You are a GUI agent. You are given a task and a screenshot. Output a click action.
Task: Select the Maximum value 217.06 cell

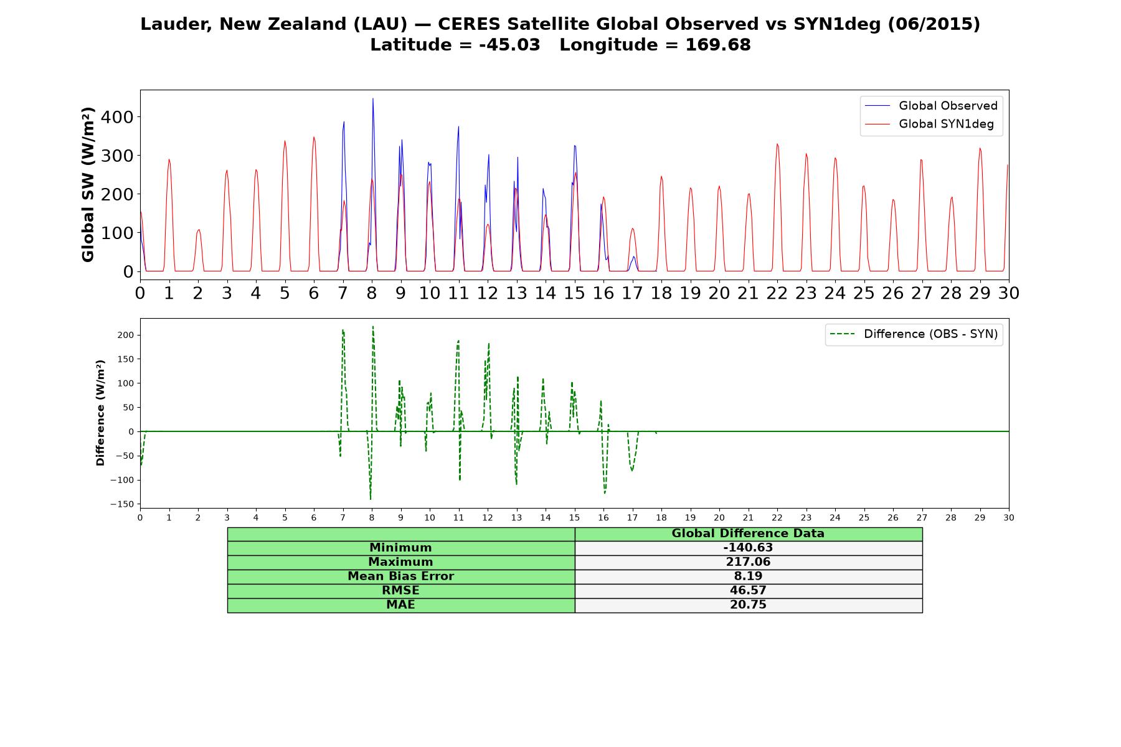[748, 562]
